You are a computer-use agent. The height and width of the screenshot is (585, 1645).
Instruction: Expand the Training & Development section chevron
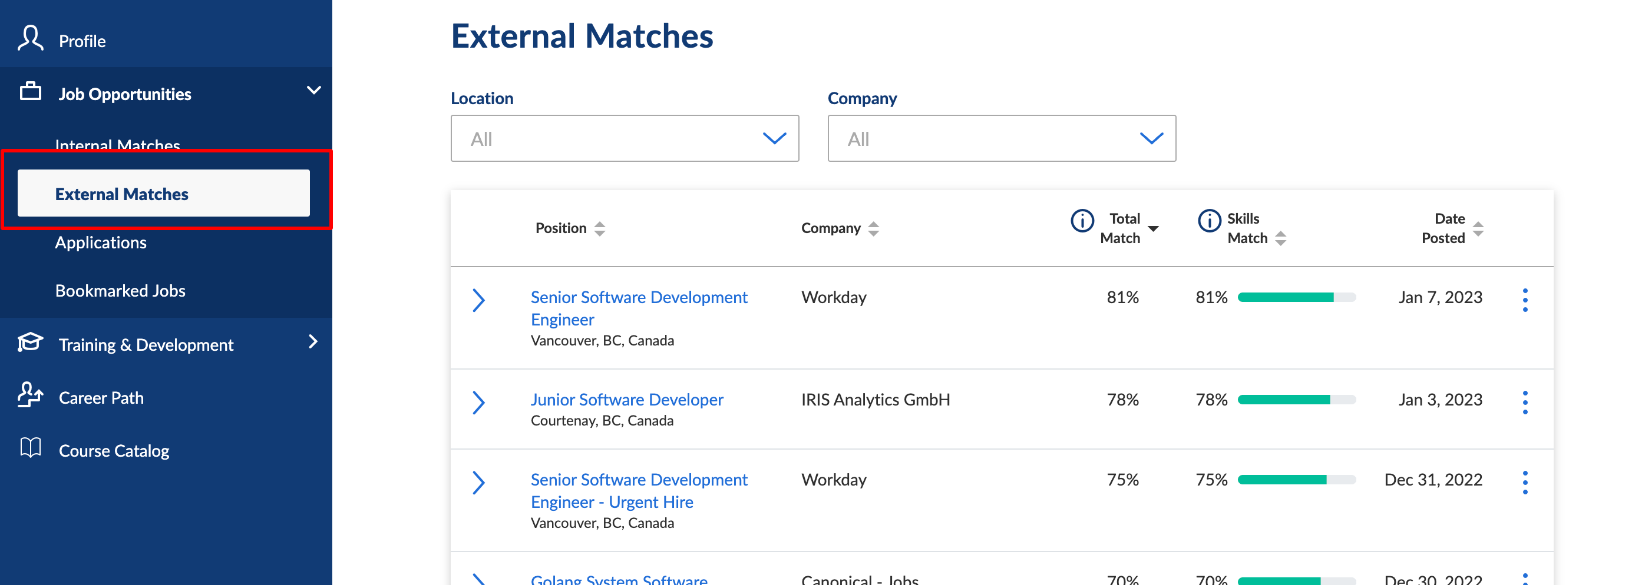coord(313,341)
